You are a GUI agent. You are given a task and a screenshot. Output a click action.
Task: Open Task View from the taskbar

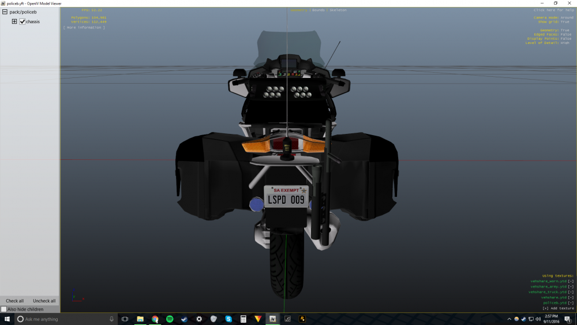(x=125, y=319)
